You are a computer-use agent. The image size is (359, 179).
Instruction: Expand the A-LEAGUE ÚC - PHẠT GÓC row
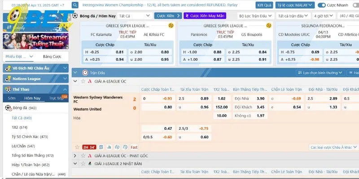coord(75,156)
